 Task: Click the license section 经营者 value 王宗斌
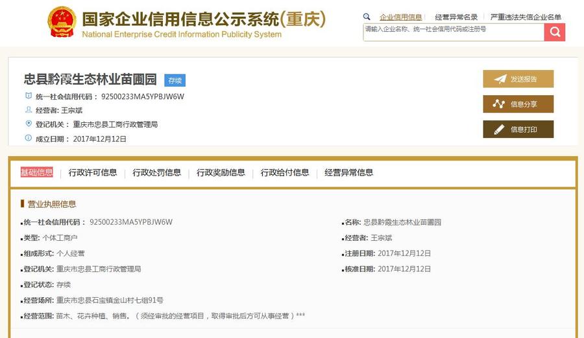(382, 238)
